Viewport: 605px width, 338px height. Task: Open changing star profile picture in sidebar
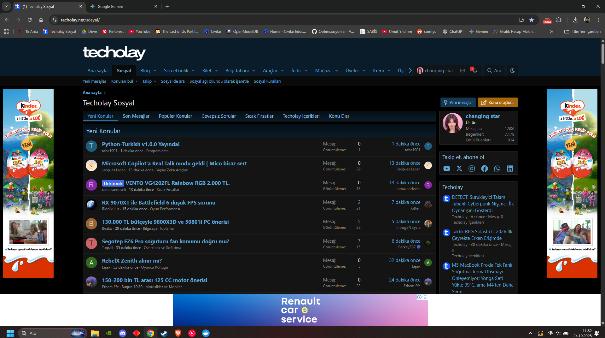click(452, 123)
